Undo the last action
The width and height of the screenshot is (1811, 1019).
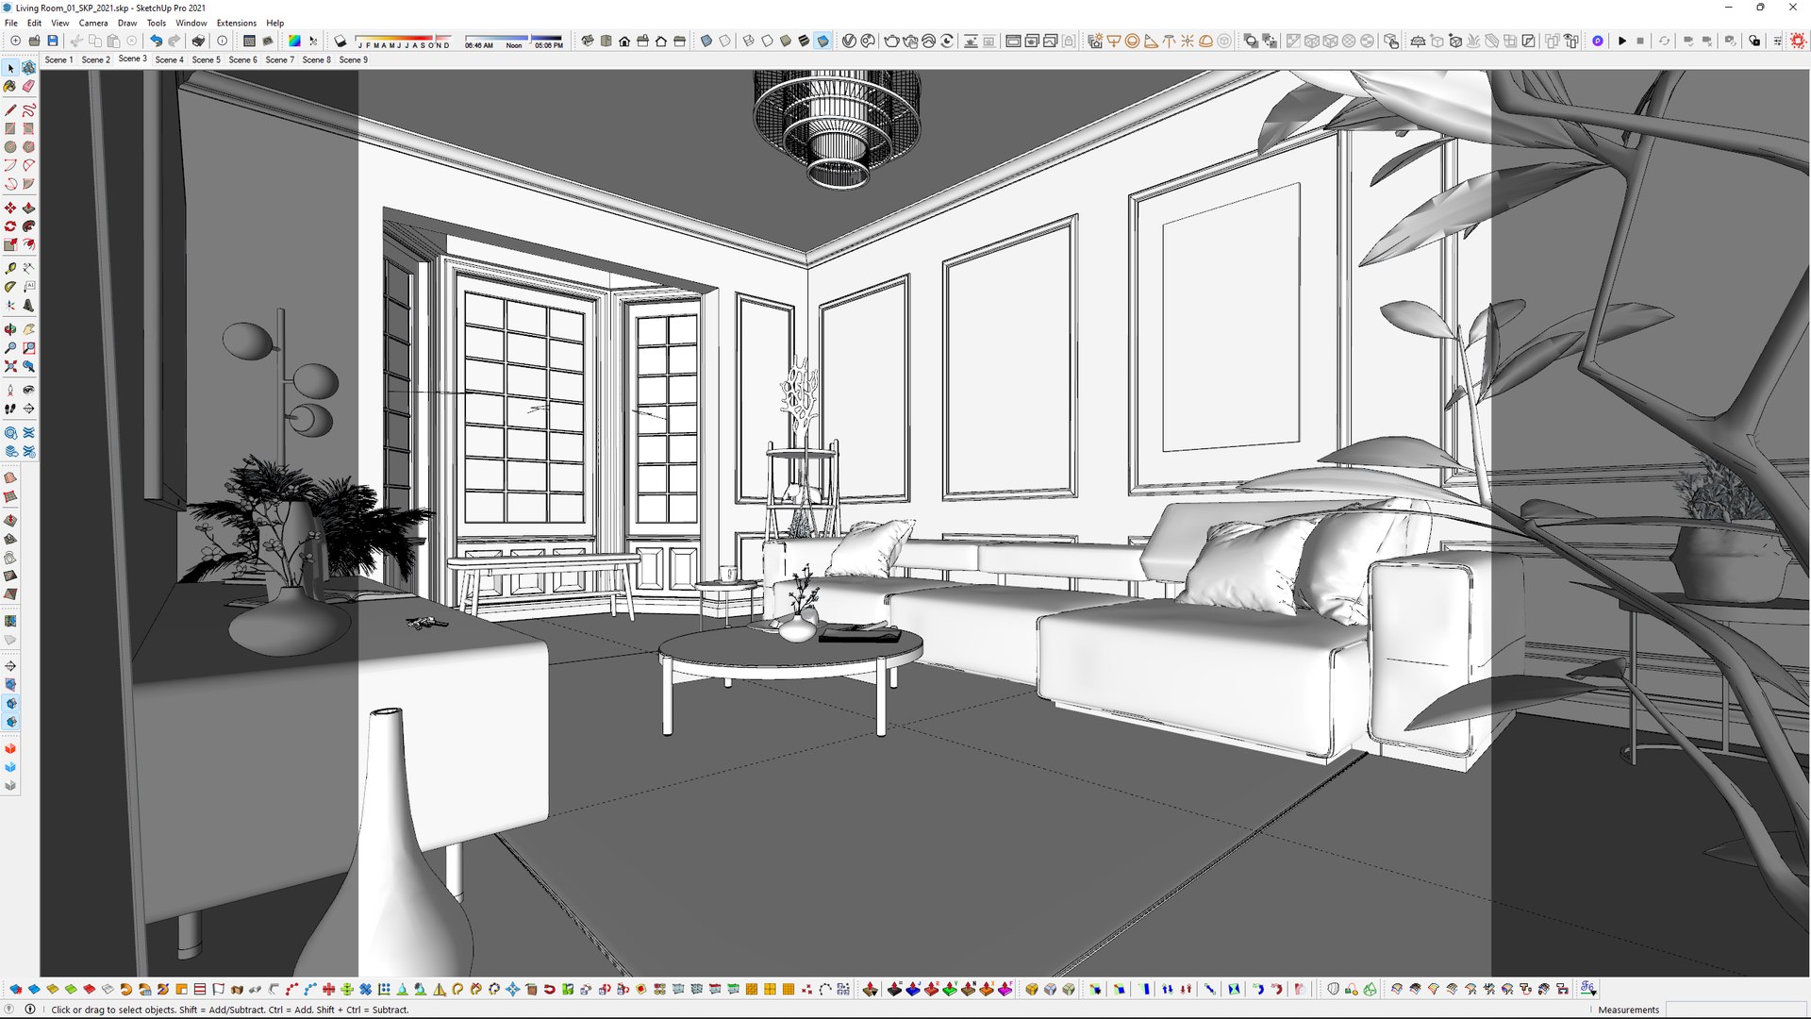156,41
